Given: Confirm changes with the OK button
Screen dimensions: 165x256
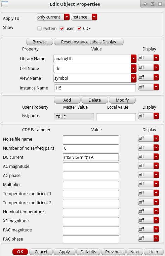Looking at the screenshot, I should (x=20, y=252).
